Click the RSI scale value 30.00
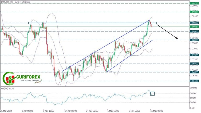Screen dimensions: 201x113 193,102
